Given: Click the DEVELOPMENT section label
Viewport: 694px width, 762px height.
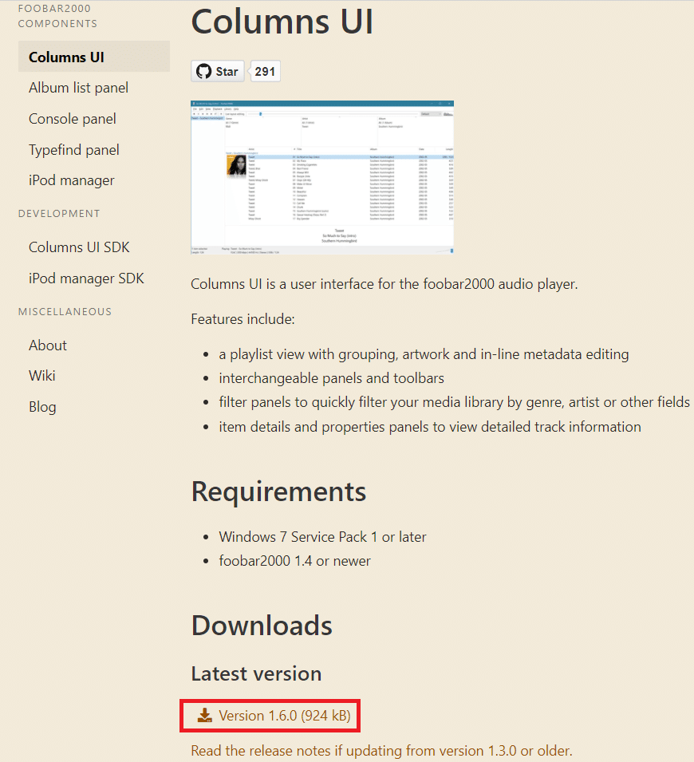Looking at the screenshot, I should tap(59, 214).
